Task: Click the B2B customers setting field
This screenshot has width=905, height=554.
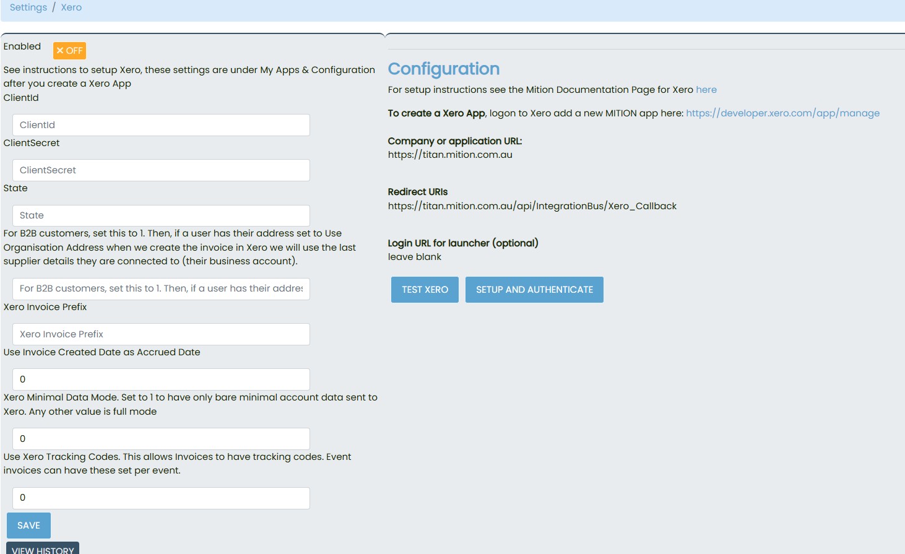Action: tap(161, 288)
